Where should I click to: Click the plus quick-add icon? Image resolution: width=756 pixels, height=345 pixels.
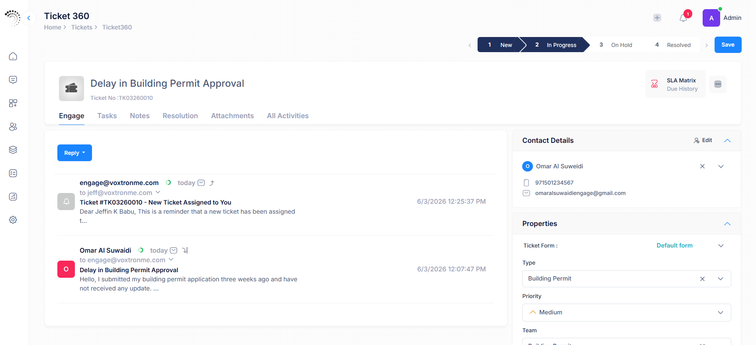click(657, 18)
